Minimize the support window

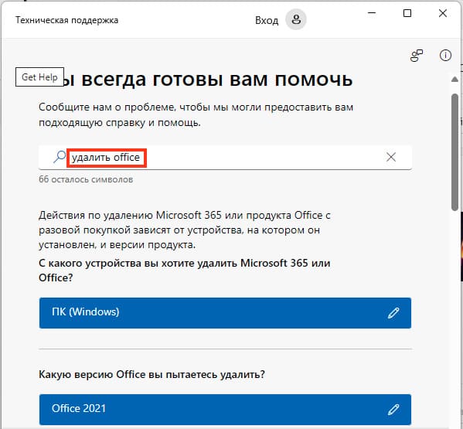click(372, 13)
